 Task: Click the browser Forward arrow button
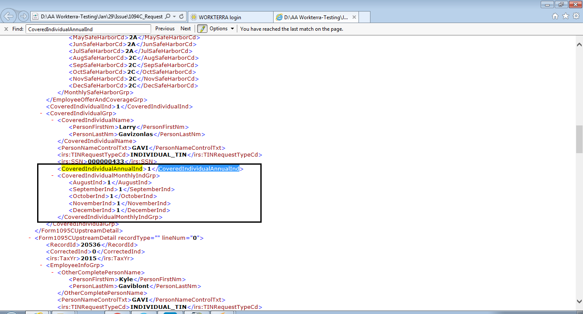[23, 17]
